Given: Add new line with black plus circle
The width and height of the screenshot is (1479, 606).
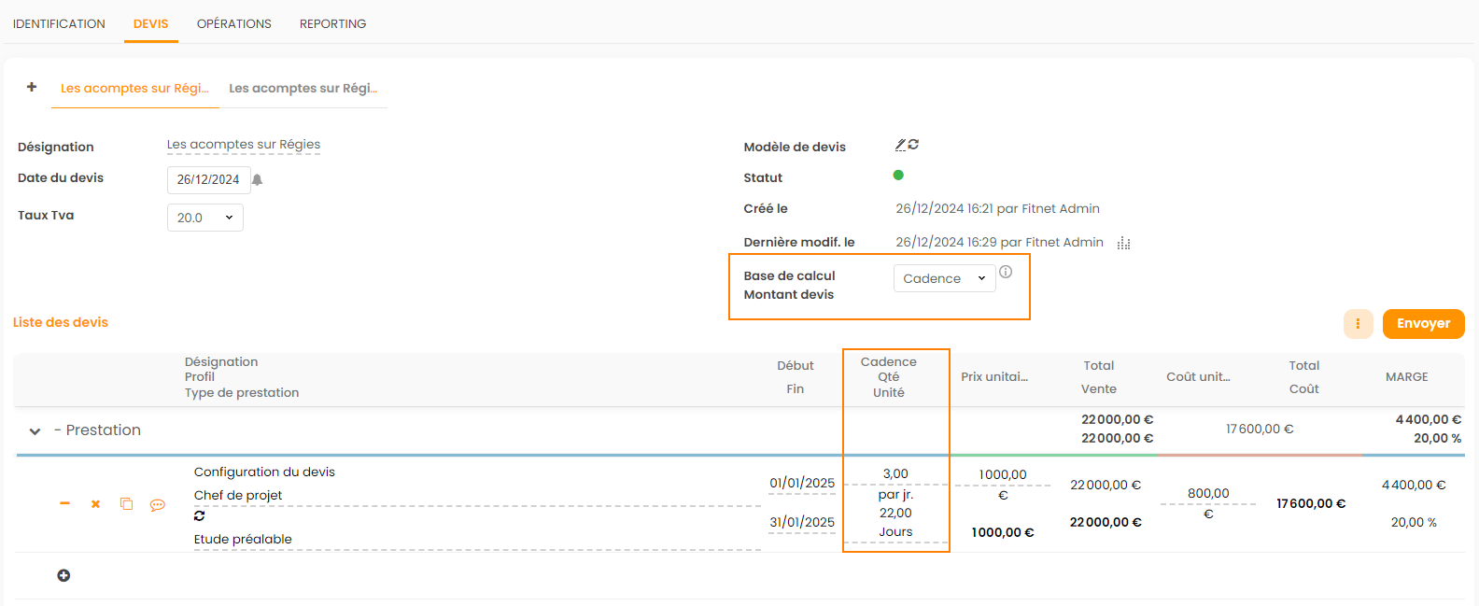Looking at the screenshot, I should click(x=63, y=575).
